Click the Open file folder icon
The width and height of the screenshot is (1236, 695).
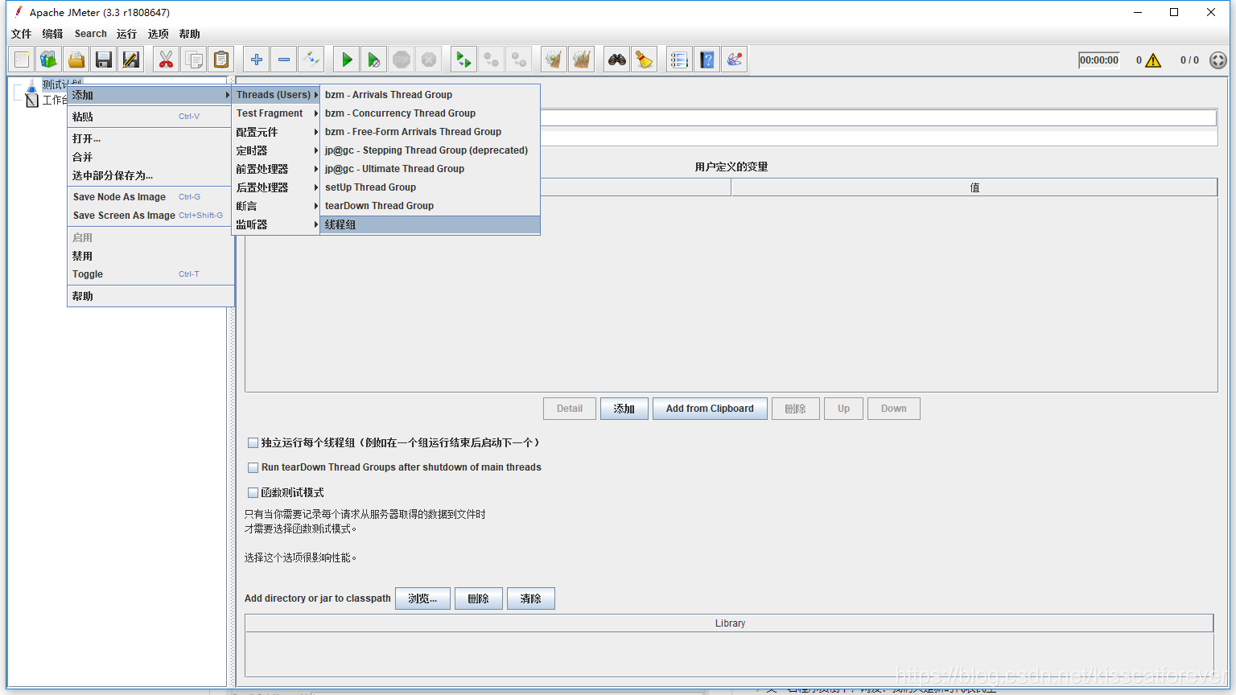click(76, 60)
